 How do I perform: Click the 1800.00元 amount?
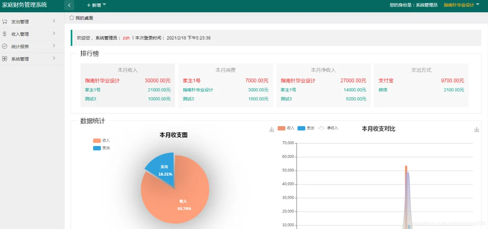click(258, 99)
